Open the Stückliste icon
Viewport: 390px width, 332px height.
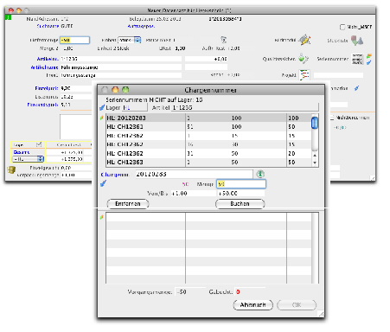[x=357, y=40]
